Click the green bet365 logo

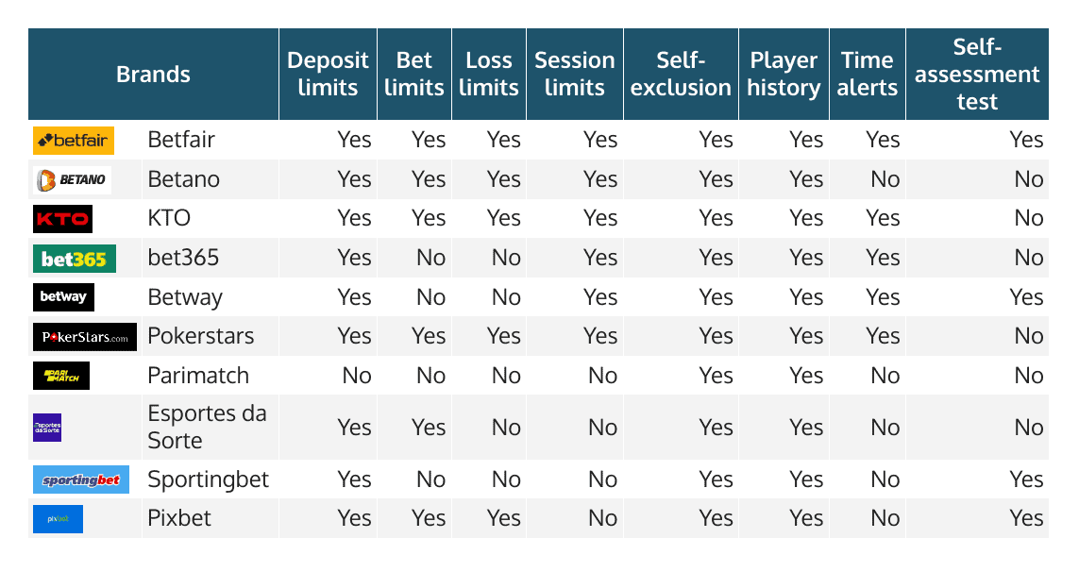[75, 259]
